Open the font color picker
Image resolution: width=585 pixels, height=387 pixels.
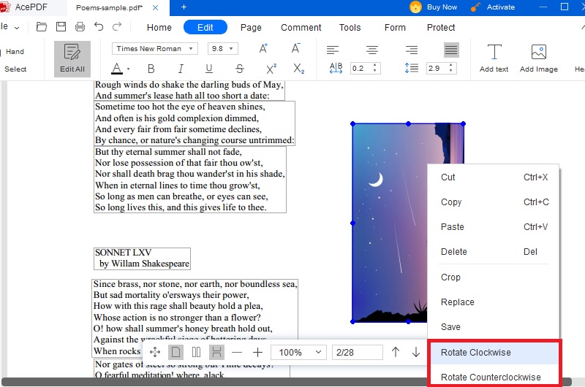pyautogui.click(x=117, y=69)
